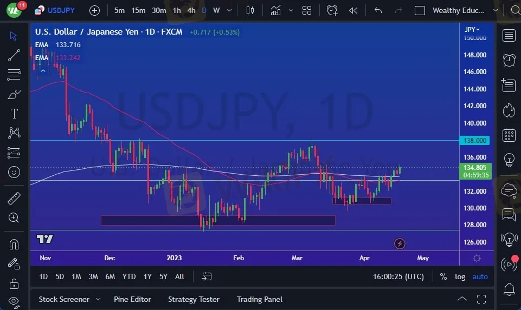Select the Text annotation tool

coord(14,114)
